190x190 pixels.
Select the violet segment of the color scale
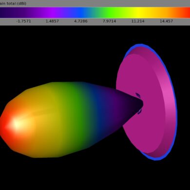53,13
